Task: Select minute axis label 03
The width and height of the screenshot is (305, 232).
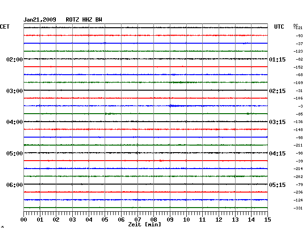Action: (72, 220)
